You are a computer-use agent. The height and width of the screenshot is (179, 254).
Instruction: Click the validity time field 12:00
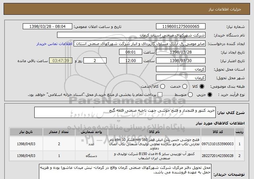pos(131,61)
